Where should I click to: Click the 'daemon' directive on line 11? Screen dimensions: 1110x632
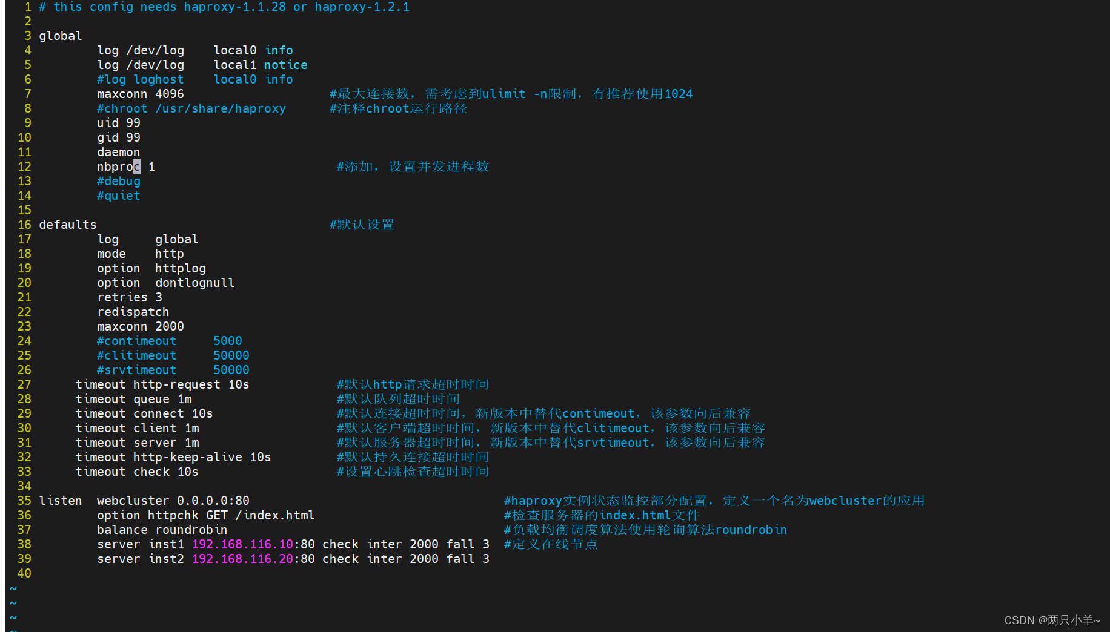point(119,152)
